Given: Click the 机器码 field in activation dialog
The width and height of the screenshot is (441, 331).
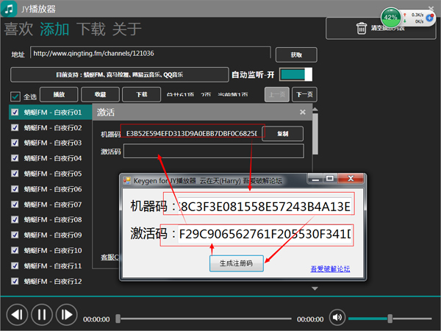Looking at the screenshot, I should (x=193, y=133).
